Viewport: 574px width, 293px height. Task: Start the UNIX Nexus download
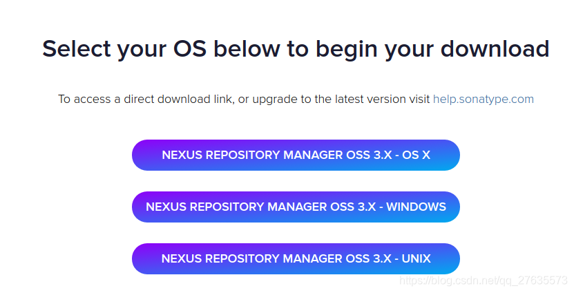(x=296, y=258)
